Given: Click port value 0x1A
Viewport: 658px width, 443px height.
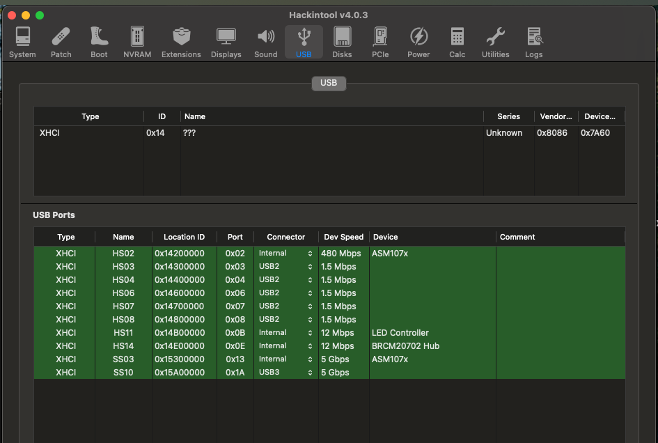Looking at the screenshot, I should point(235,373).
